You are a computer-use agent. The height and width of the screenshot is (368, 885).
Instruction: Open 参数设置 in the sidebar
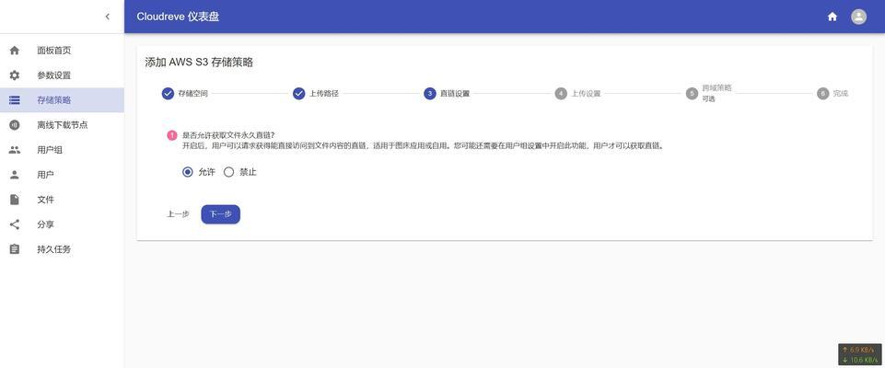[x=62, y=75]
